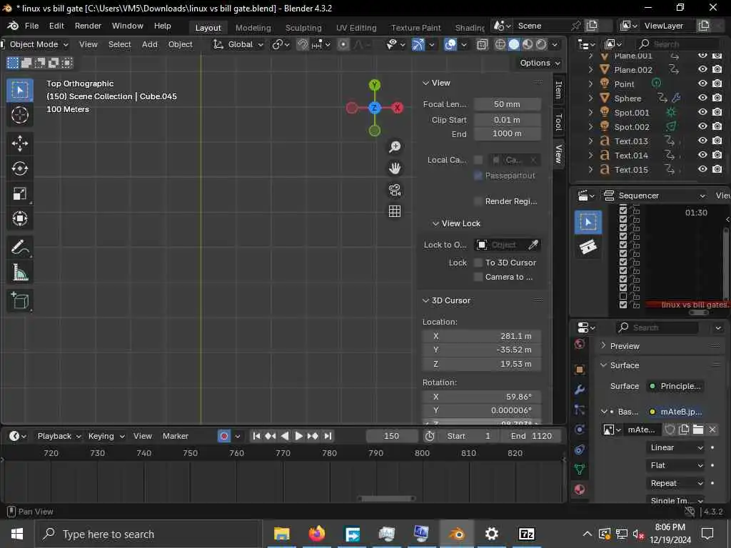Open the Add menu in viewport header
The width and height of the screenshot is (731, 548).
click(150, 44)
